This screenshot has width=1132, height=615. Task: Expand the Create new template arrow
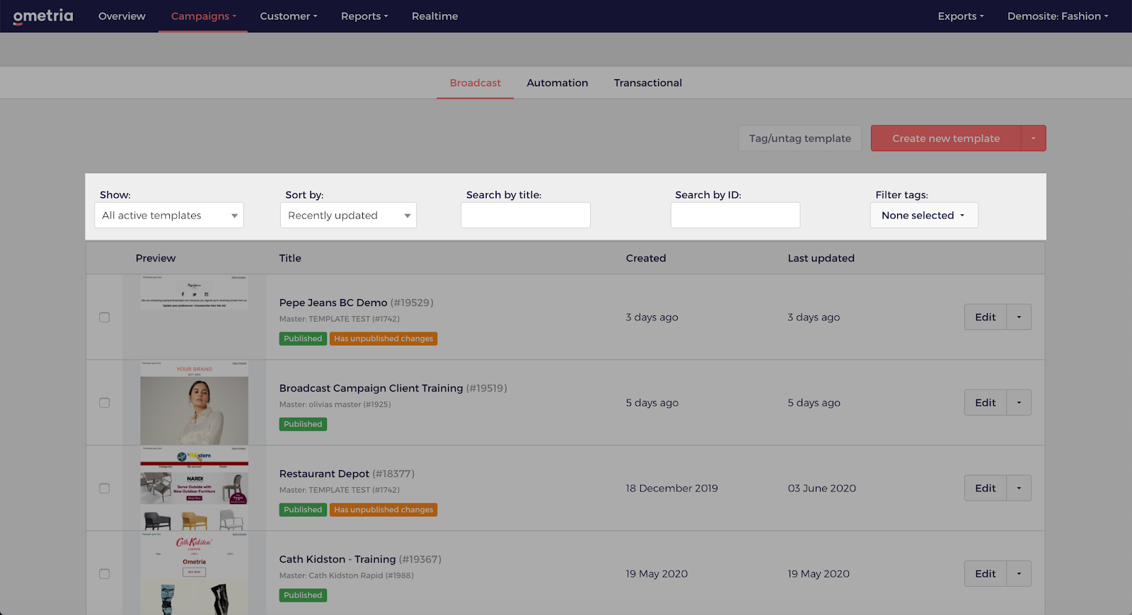(1034, 139)
